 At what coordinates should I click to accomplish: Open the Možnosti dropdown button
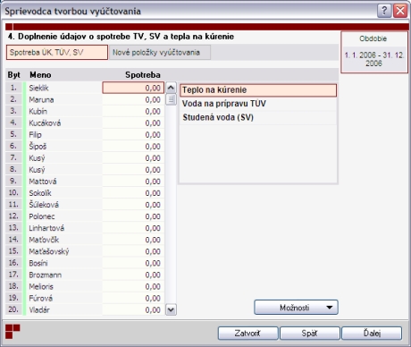296,308
